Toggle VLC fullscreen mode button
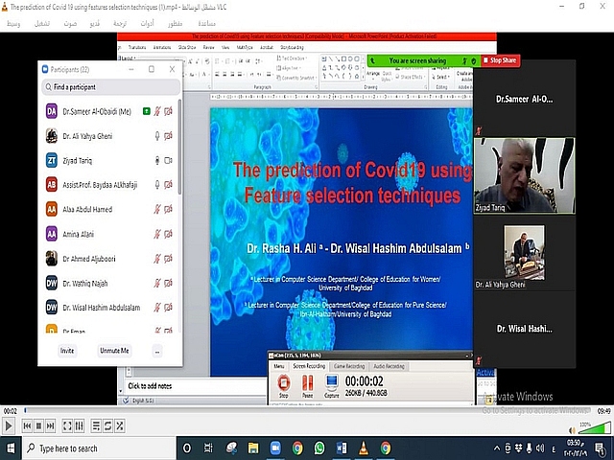The width and height of the screenshot is (614, 460). point(67,425)
